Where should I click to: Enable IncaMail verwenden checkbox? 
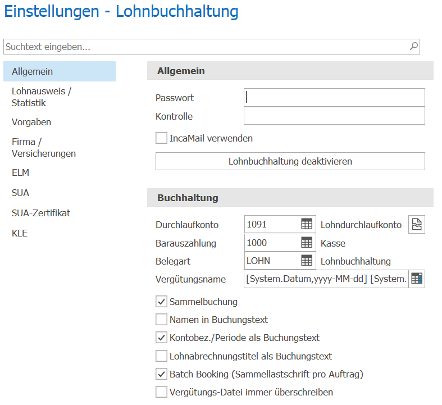click(161, 138)
